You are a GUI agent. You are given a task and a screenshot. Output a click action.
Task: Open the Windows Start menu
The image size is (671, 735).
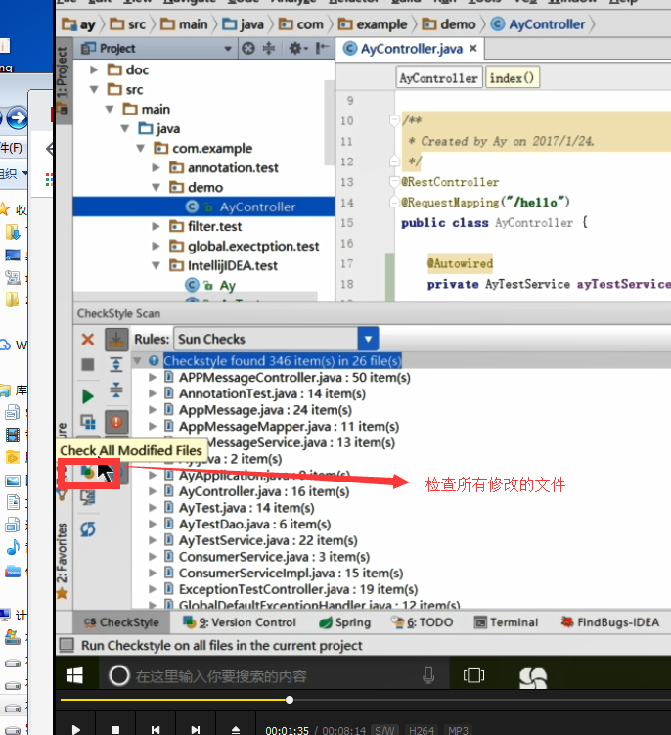click(x=74, y=675)
